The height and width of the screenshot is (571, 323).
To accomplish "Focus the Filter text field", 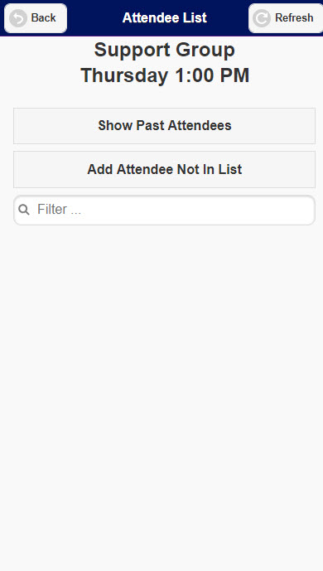I will pyautogui.click(x=165, y=210).
